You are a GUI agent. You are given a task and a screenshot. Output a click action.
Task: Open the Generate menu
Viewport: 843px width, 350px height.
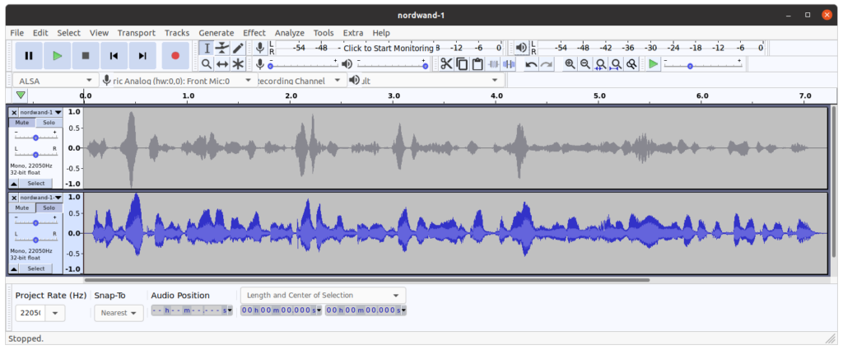[x=217, y=33]
